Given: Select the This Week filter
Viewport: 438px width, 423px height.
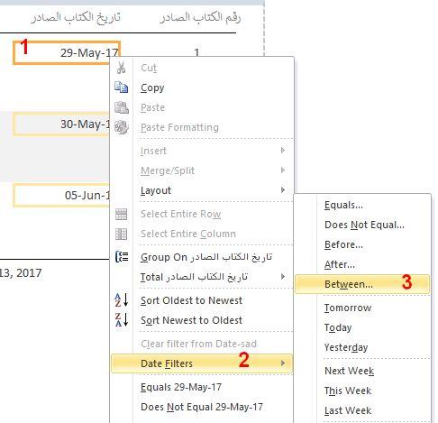Looking at the screenshot, I should (x=348, y=391).
